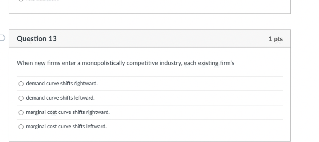Select the radio button for marginal cost curve shifts rightward
The image size is (319, 142).
point(21,112)
